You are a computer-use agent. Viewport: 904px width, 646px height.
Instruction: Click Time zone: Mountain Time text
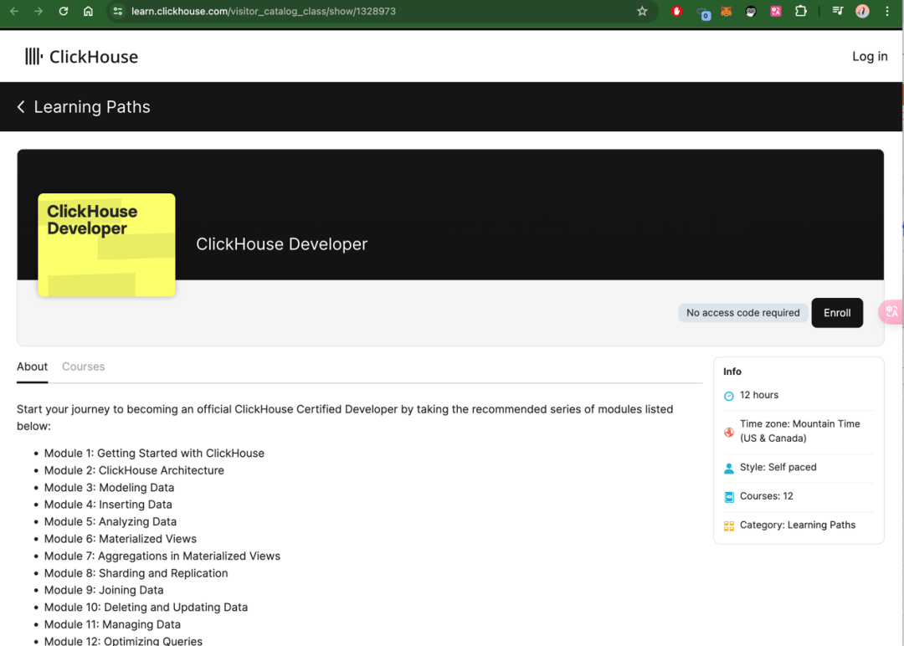800,431
